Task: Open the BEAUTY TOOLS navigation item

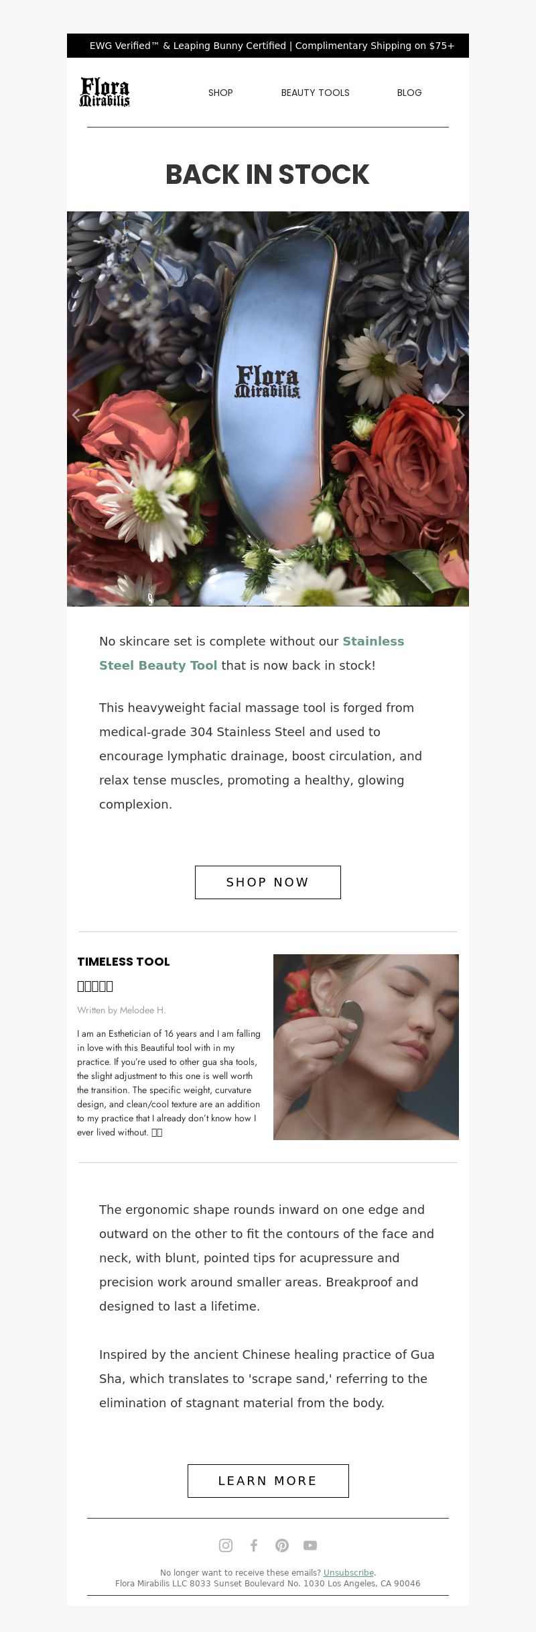Action: click(316, 93)
